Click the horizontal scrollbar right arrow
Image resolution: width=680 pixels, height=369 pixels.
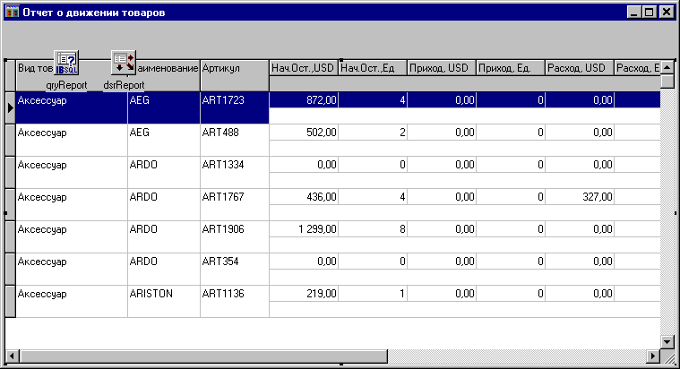[x=653, y=356]
